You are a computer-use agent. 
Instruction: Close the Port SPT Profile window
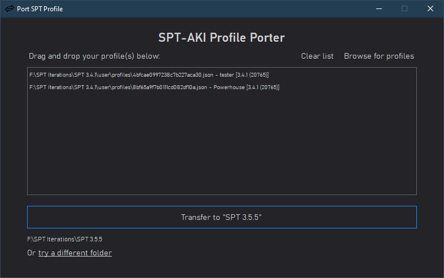coord(430,9)
